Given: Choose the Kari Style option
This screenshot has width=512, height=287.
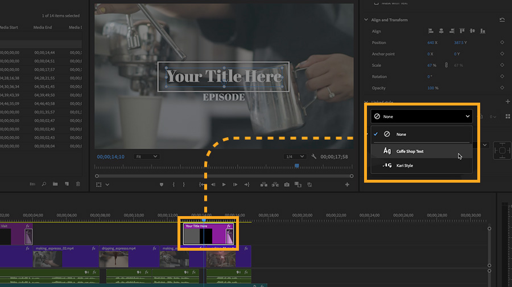Looking at the screenshot, I should click(x=422, y=165).
